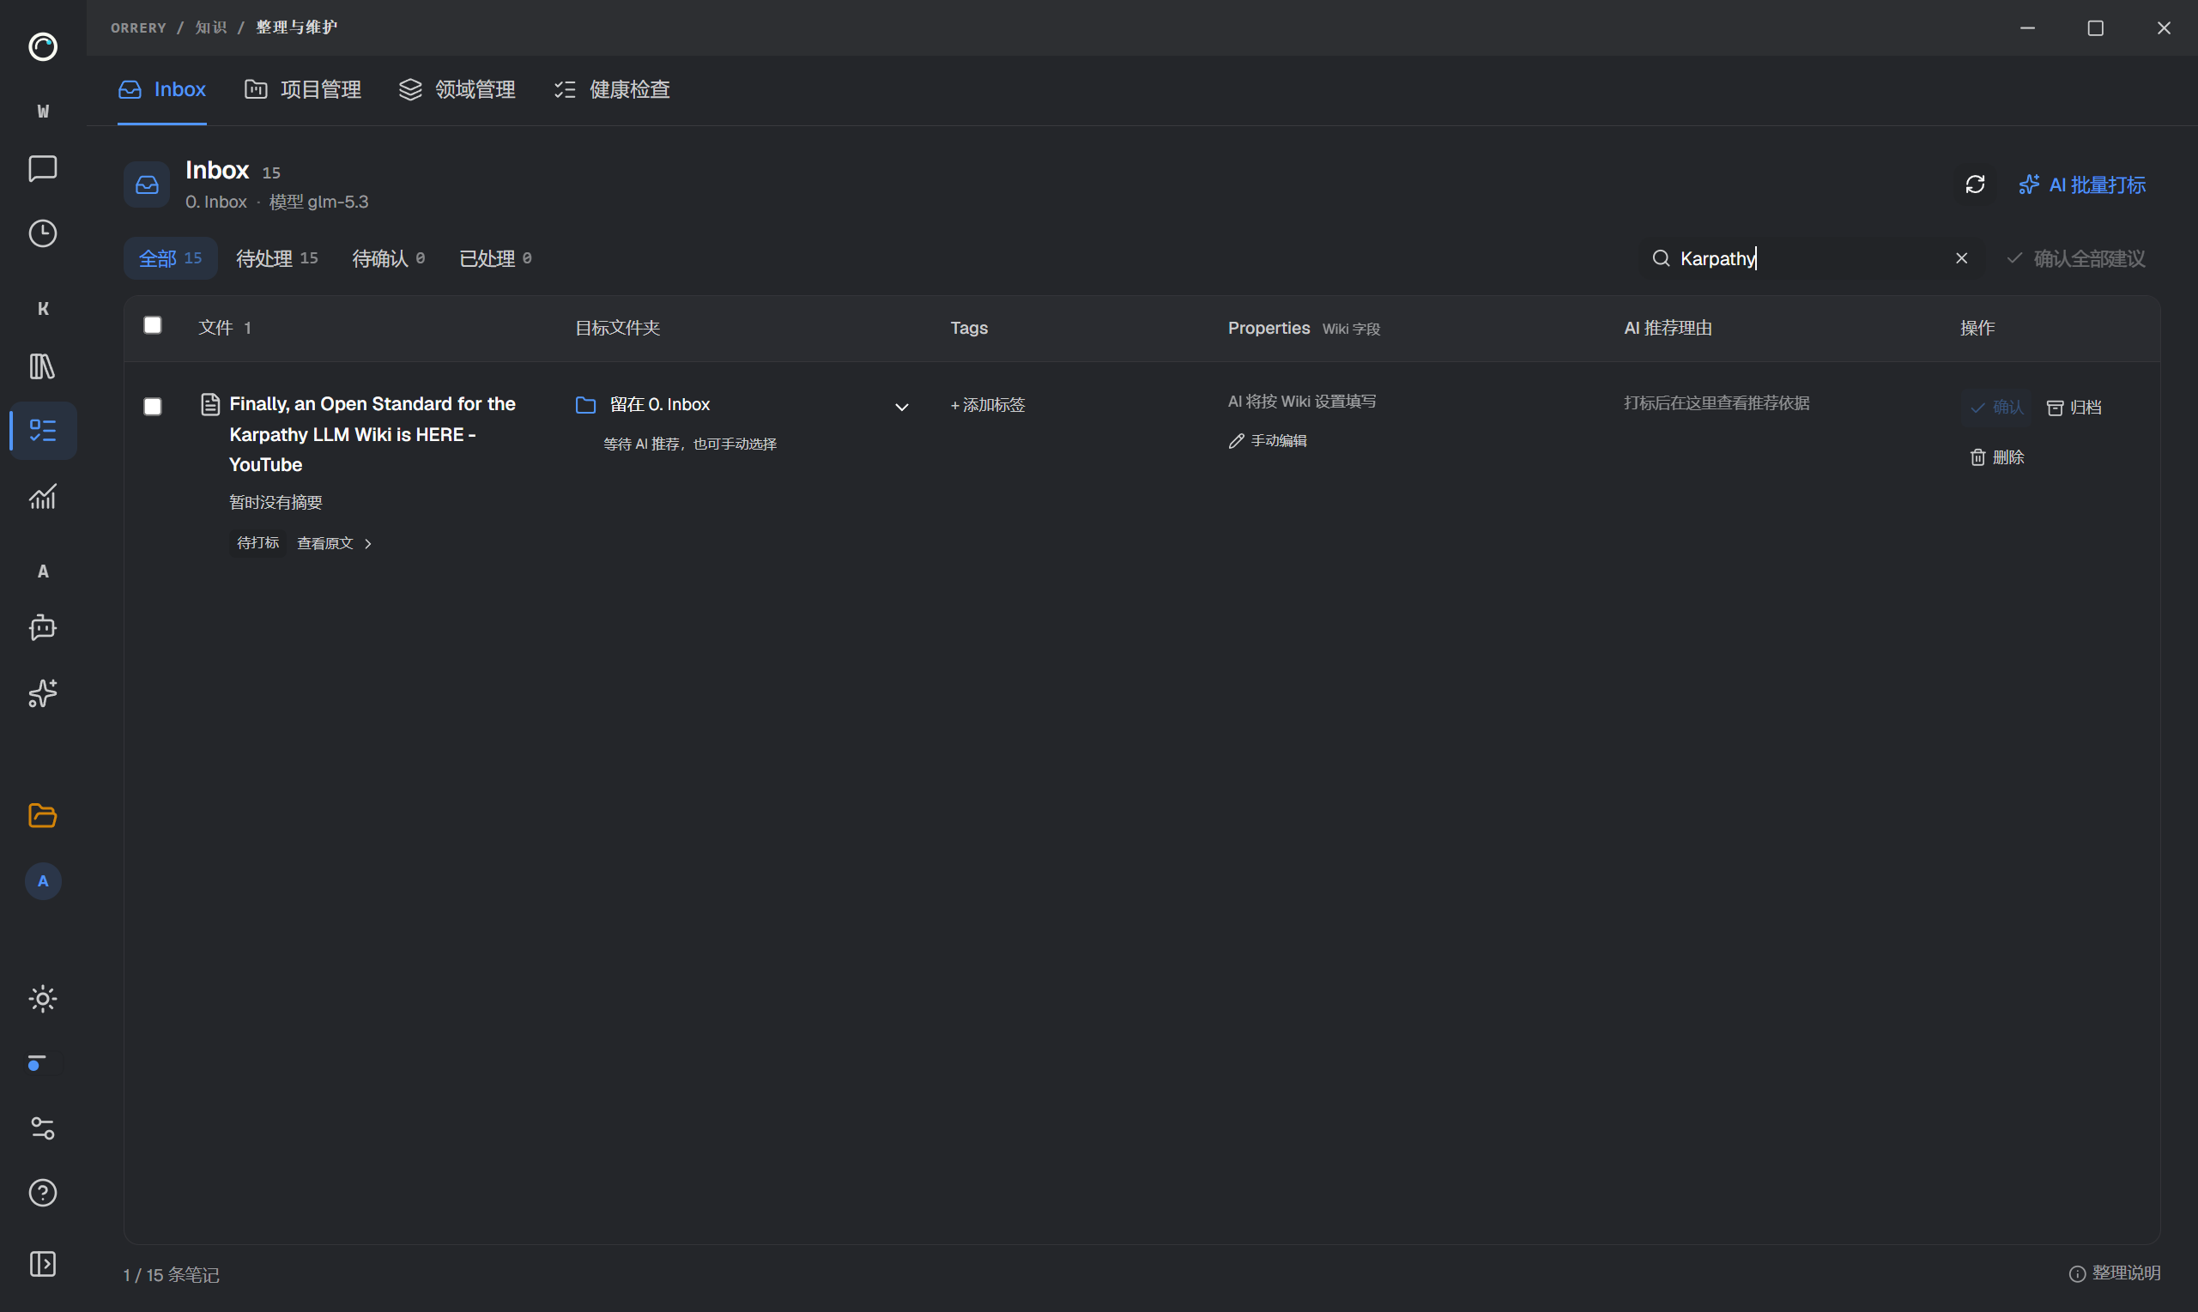Open the chat icon in sidebar
Viewport: 2198px width, 1312px height.
tap(42, 168)
